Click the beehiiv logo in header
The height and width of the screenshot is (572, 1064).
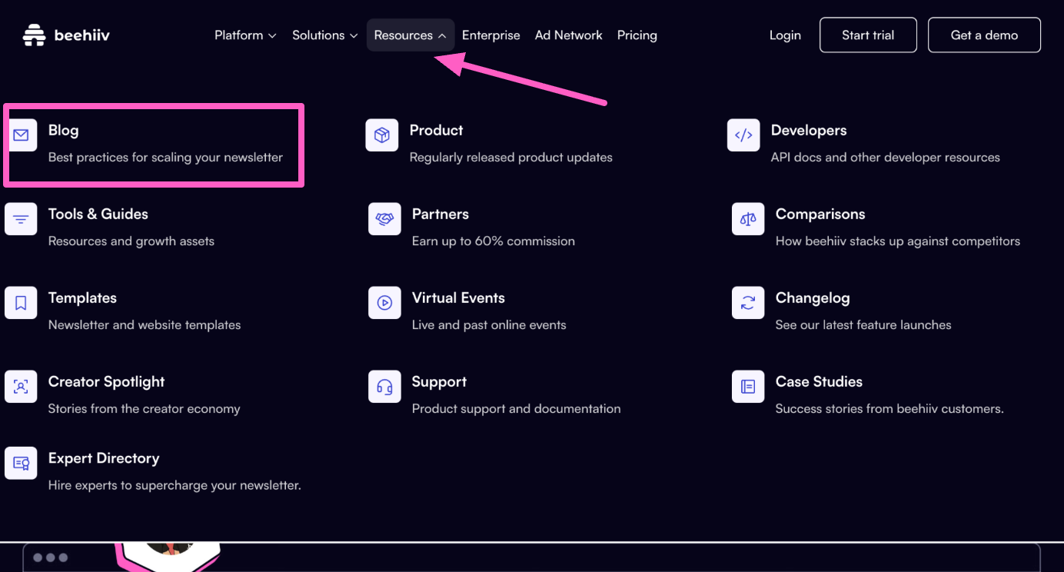[x=66, y=35]
